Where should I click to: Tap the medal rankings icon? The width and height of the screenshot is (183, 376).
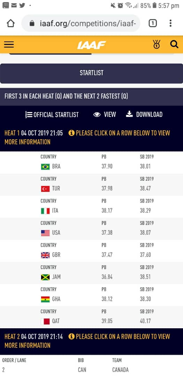pyautogui.click(x=157, y=44)
